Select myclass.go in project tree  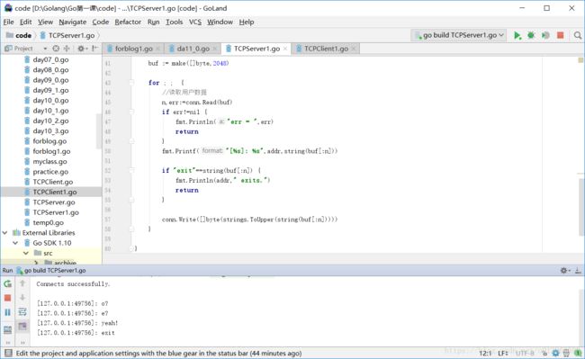(x=50, y=161)
